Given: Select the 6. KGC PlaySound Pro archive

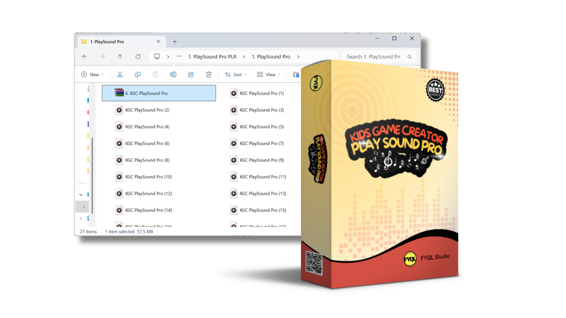Looking at the screenshot, I should [x=159, y=93].
